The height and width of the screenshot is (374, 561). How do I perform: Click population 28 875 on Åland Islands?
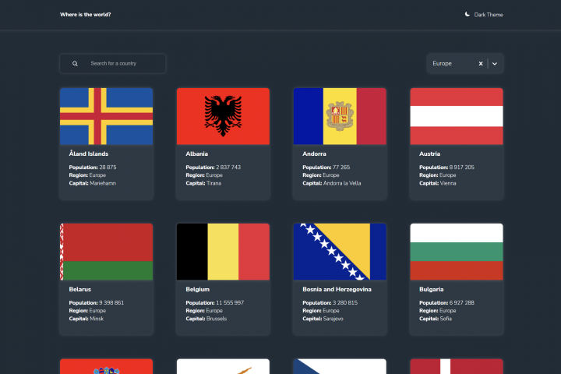[108, 168]
